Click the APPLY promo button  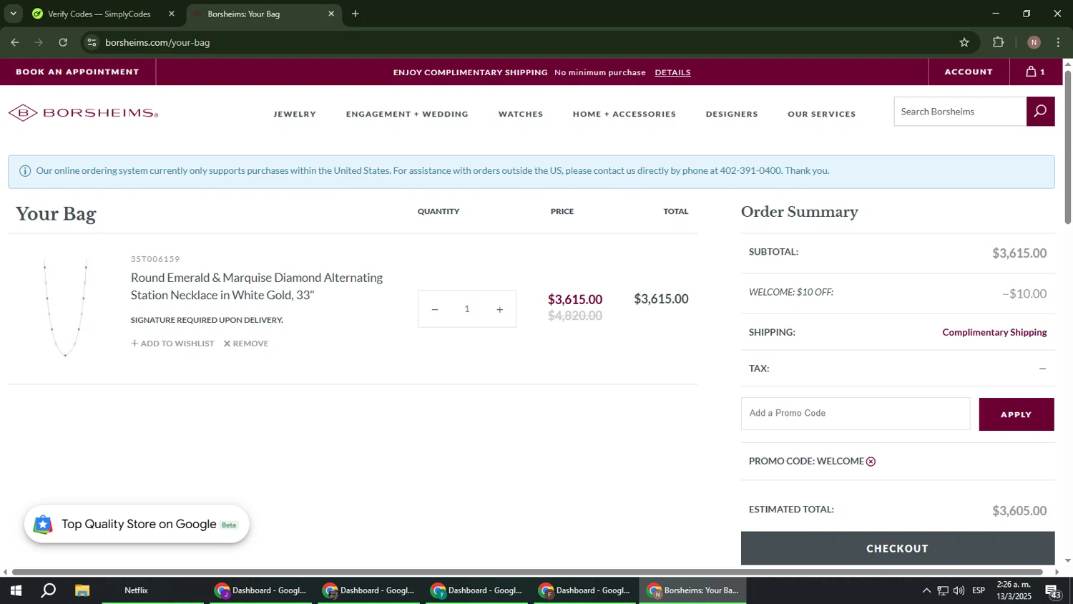(1016, 414)
